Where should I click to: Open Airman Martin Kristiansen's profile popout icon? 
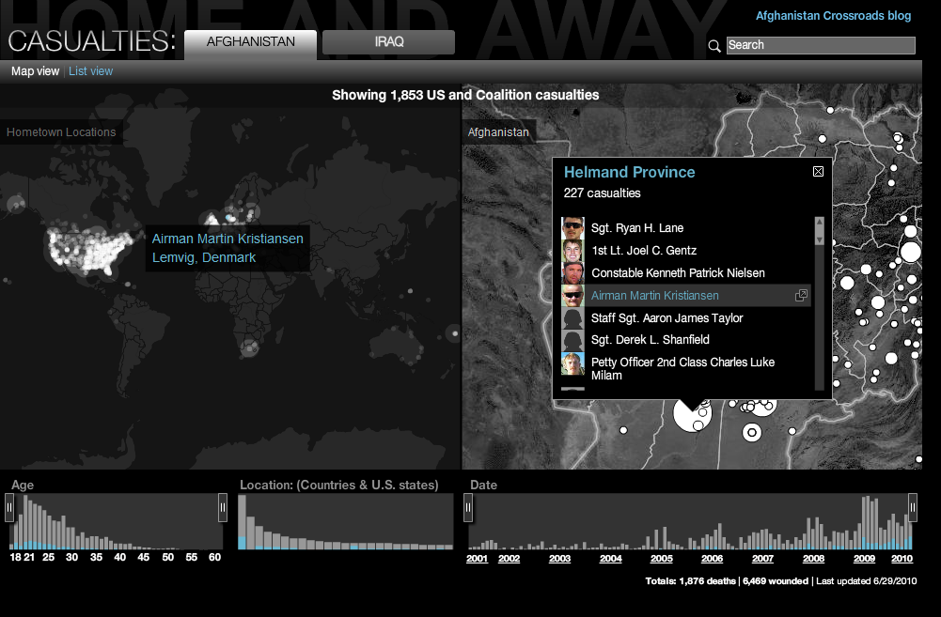click(801, 296)
